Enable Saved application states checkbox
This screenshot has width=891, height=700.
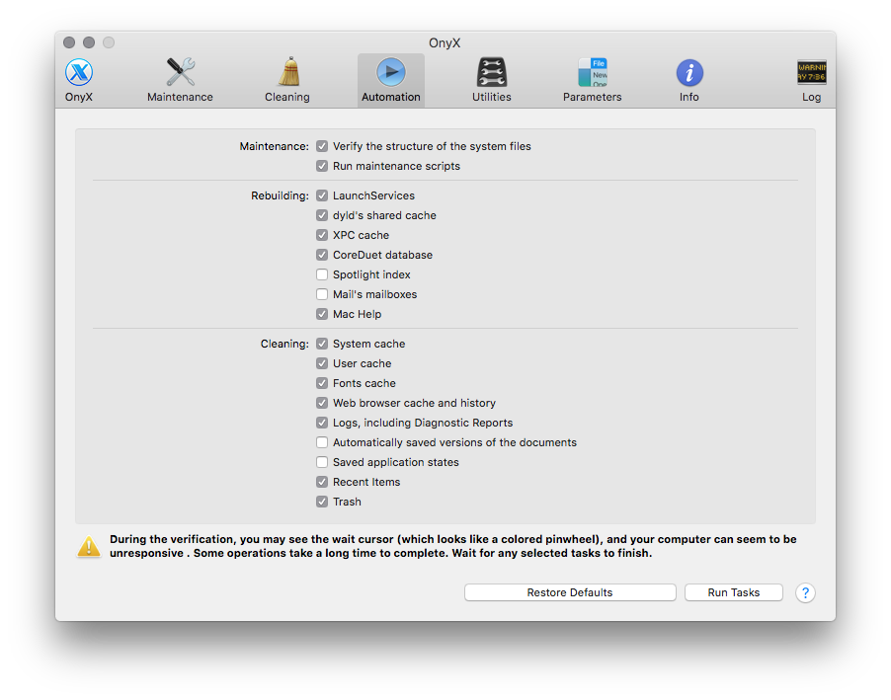point(322,462)
